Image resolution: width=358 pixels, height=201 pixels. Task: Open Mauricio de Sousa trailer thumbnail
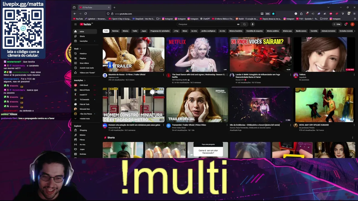[133, 54]
